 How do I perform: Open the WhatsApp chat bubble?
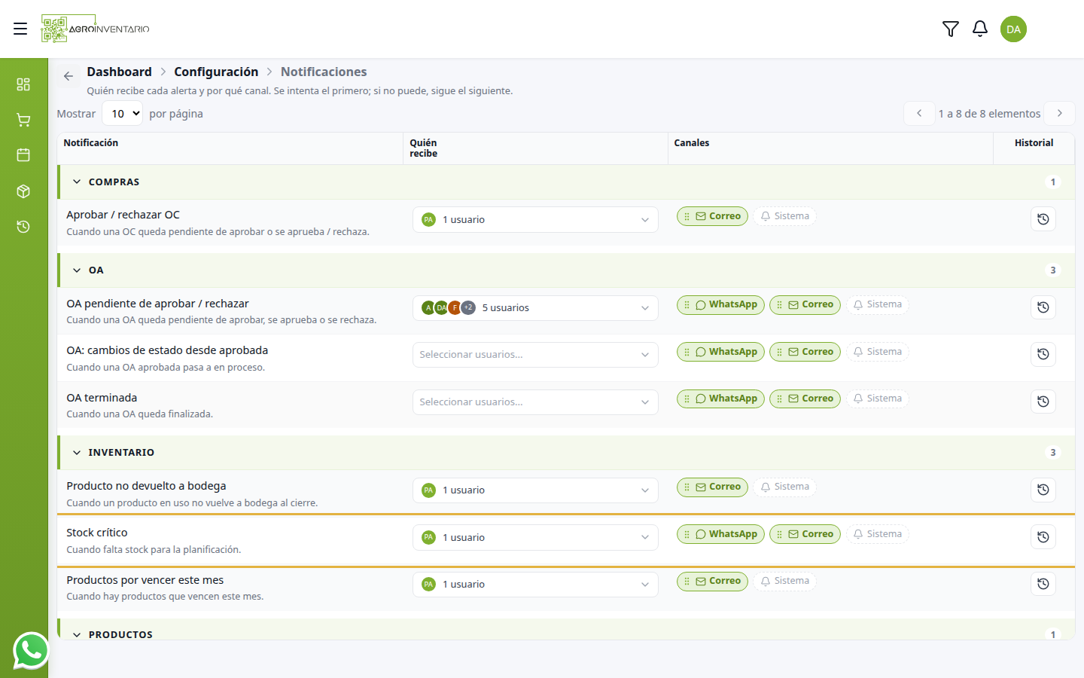pos(31,651)
